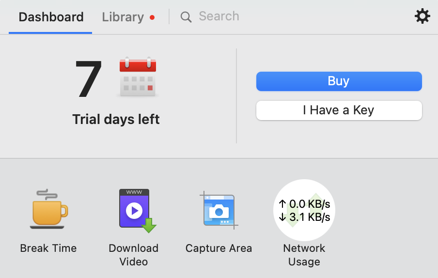Open the Network Usage speed widget

[304, 210]
